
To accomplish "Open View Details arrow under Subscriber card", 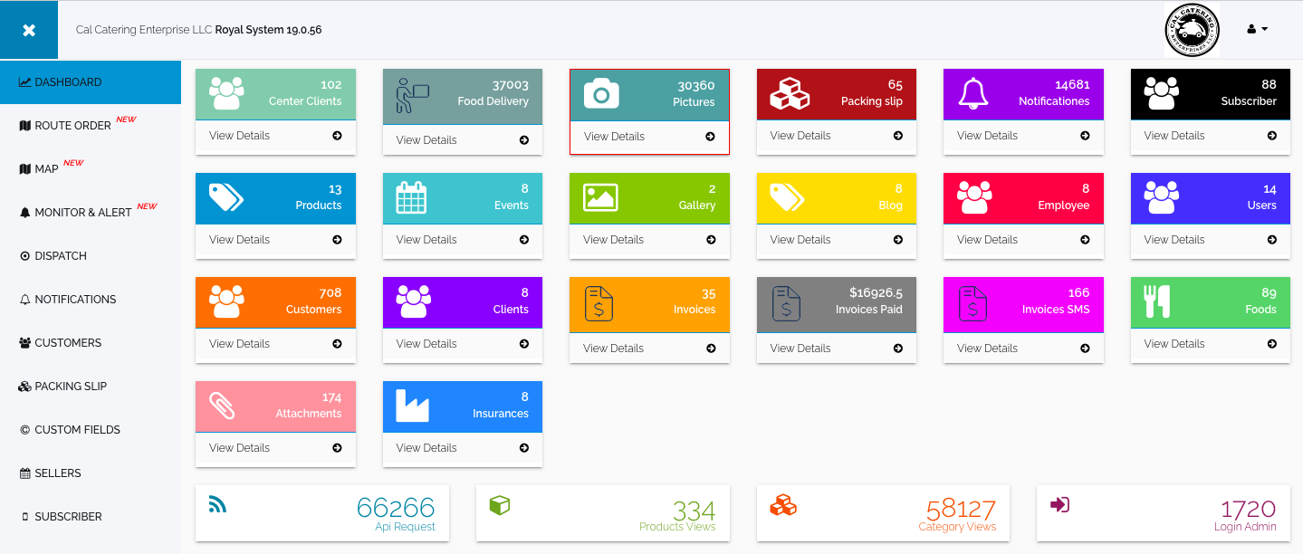I will 1271,136.
